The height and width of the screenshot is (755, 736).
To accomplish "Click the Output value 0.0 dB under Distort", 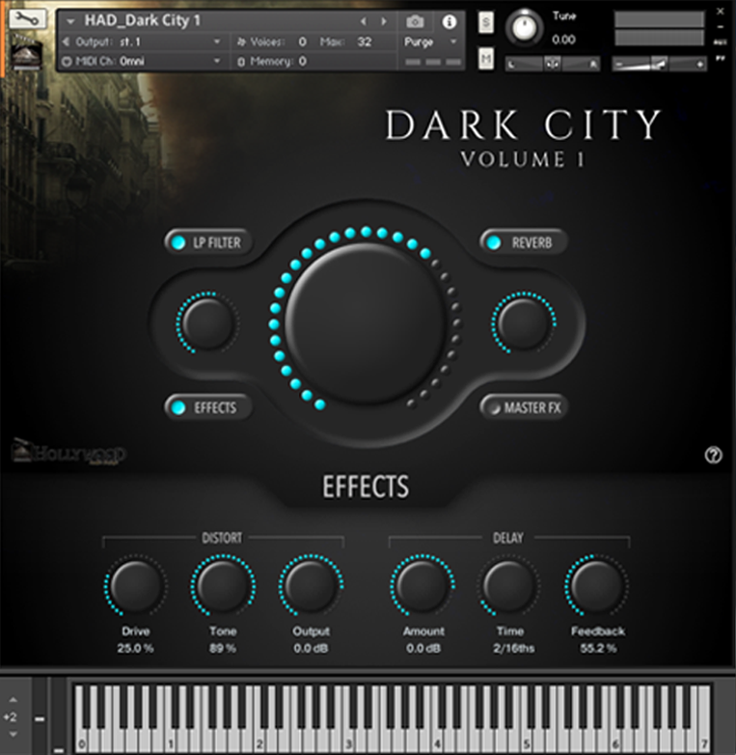I will point(311,648).
